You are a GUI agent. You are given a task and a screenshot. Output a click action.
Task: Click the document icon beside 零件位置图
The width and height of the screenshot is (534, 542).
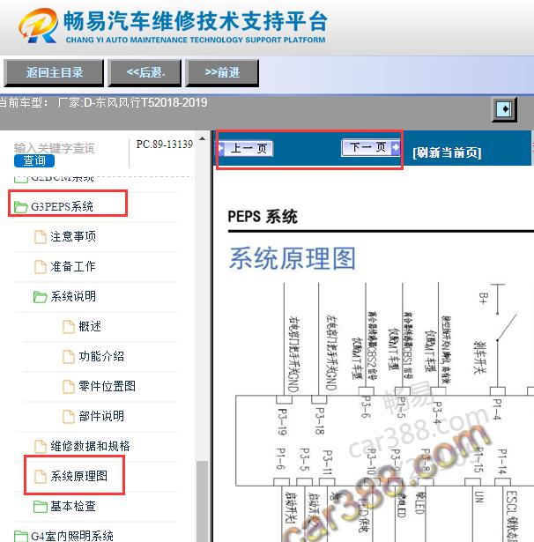pyautogui.click(x=69, y=387)
